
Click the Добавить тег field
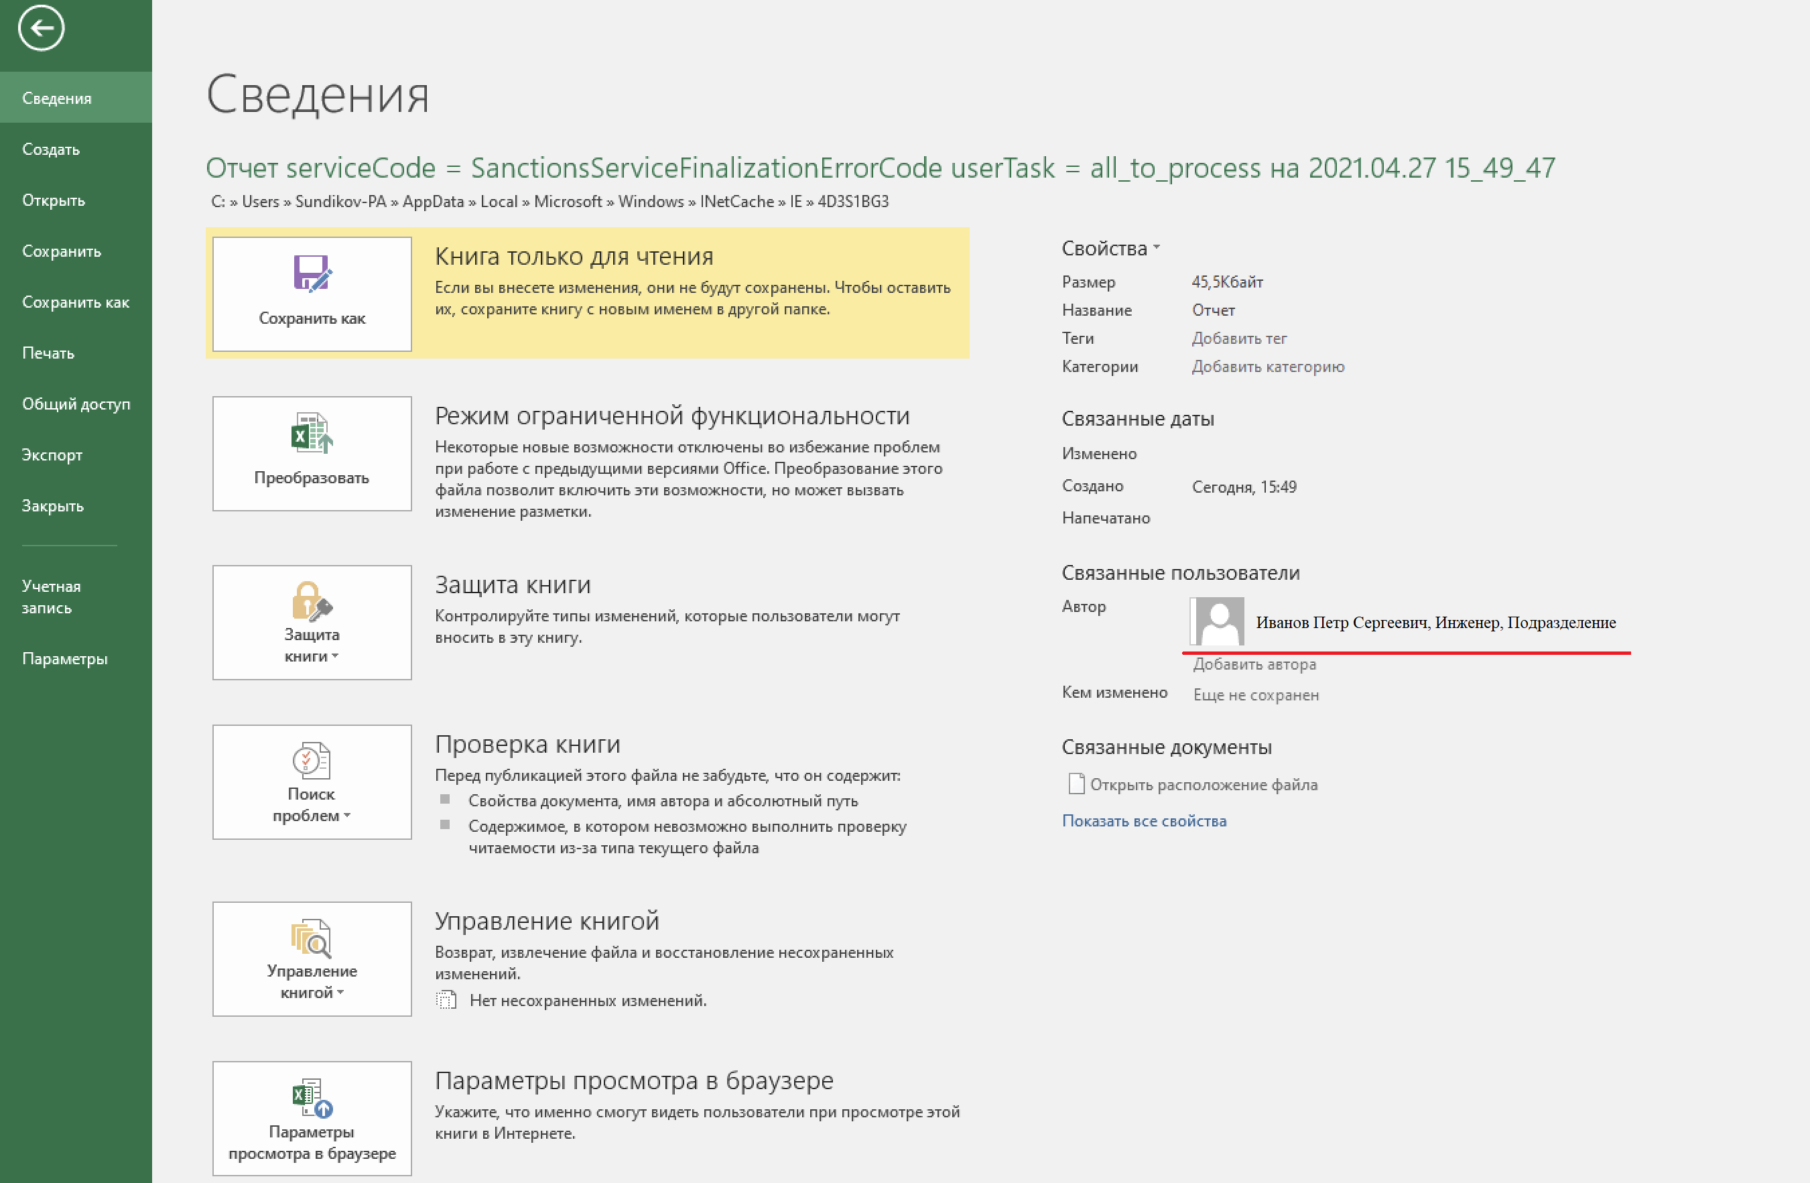tap(1239, 338)
